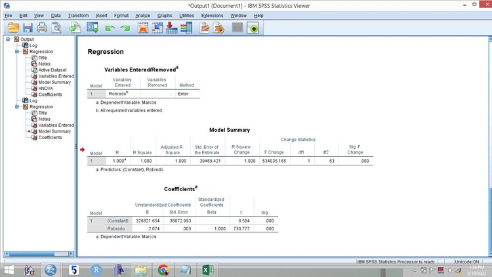492x277 pixels.
Task: Open the View menu
Action: click(x=39, y=15)
